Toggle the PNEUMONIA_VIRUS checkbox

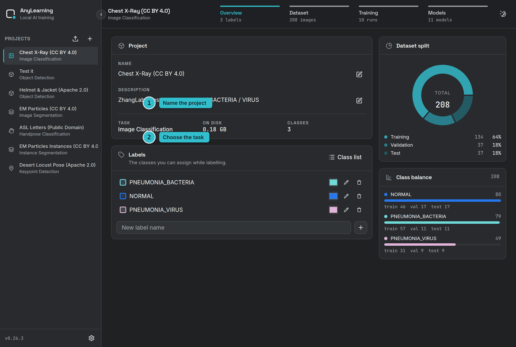click(x=123, y=210)
